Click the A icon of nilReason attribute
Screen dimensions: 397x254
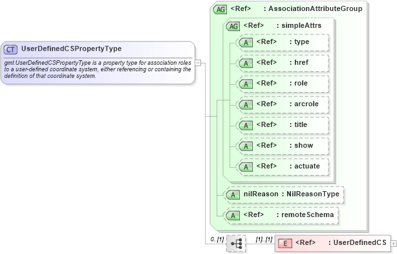pyautogui.click(x=233, y=195)
